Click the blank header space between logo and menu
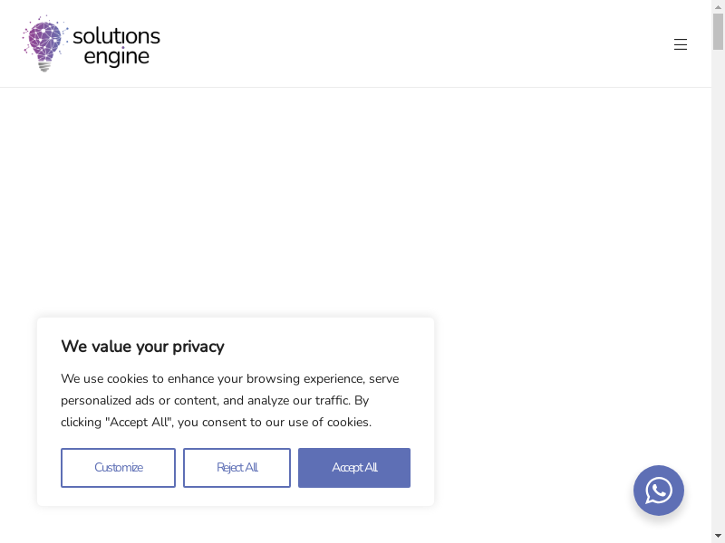The width and height of the screenshot is (725, 543). (408, 43)
